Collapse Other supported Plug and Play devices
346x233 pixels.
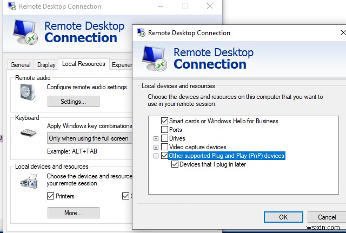tap(156, 156)
